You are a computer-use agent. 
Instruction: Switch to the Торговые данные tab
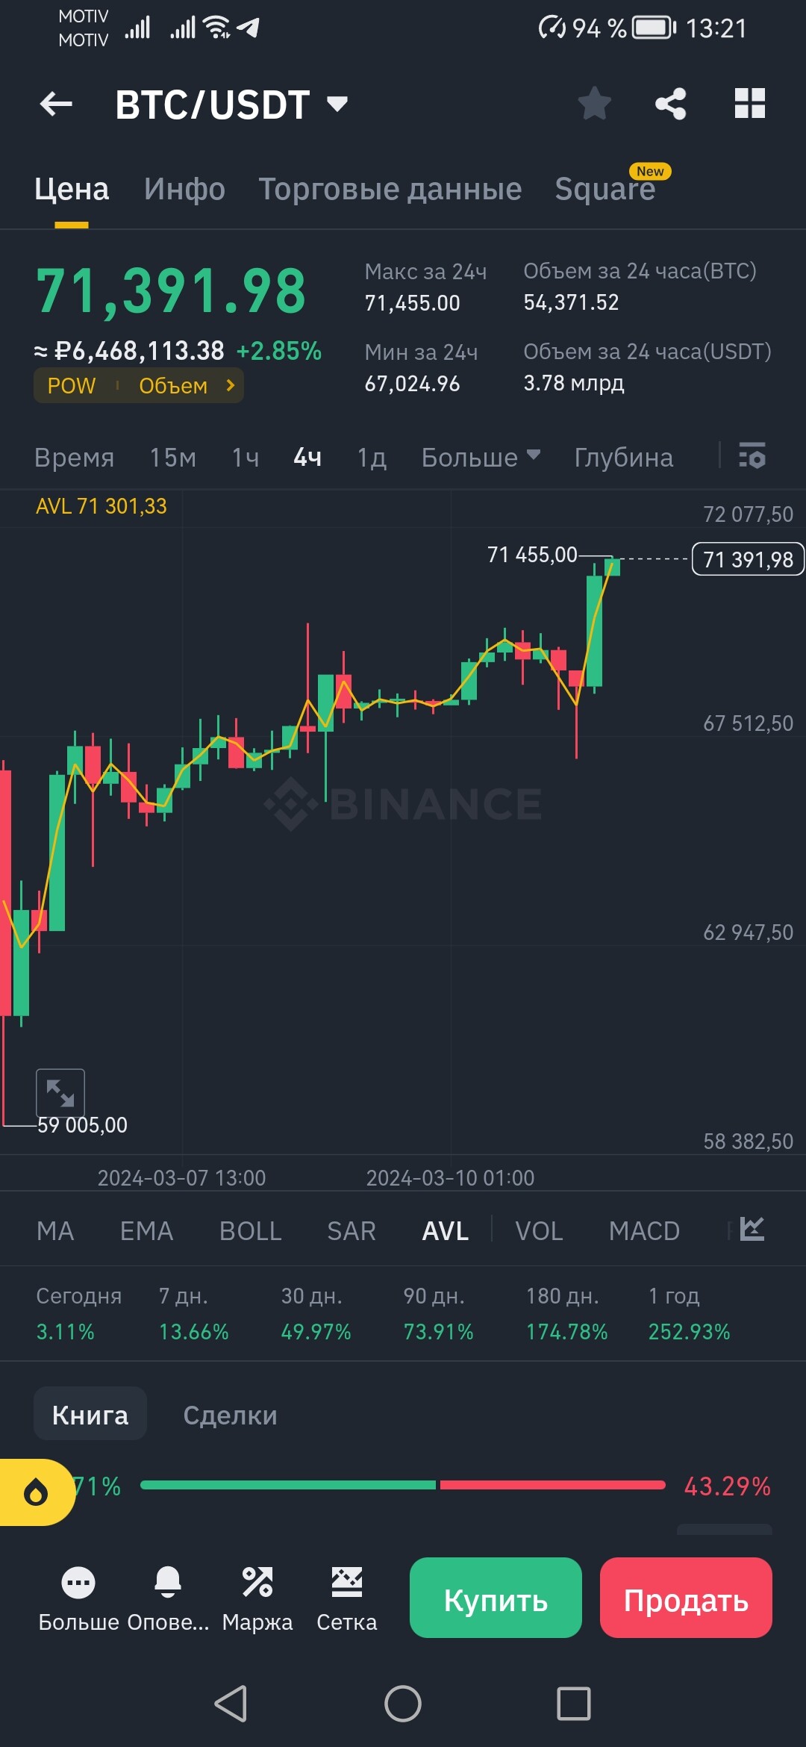pos(390,189)
